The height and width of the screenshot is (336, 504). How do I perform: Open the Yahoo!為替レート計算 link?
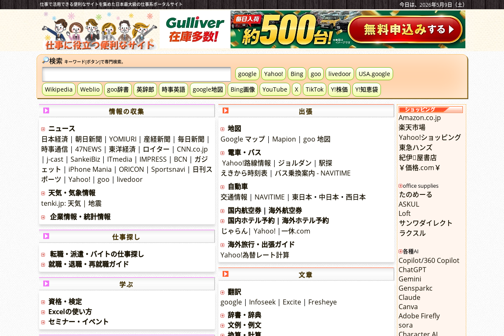[255, 255]
